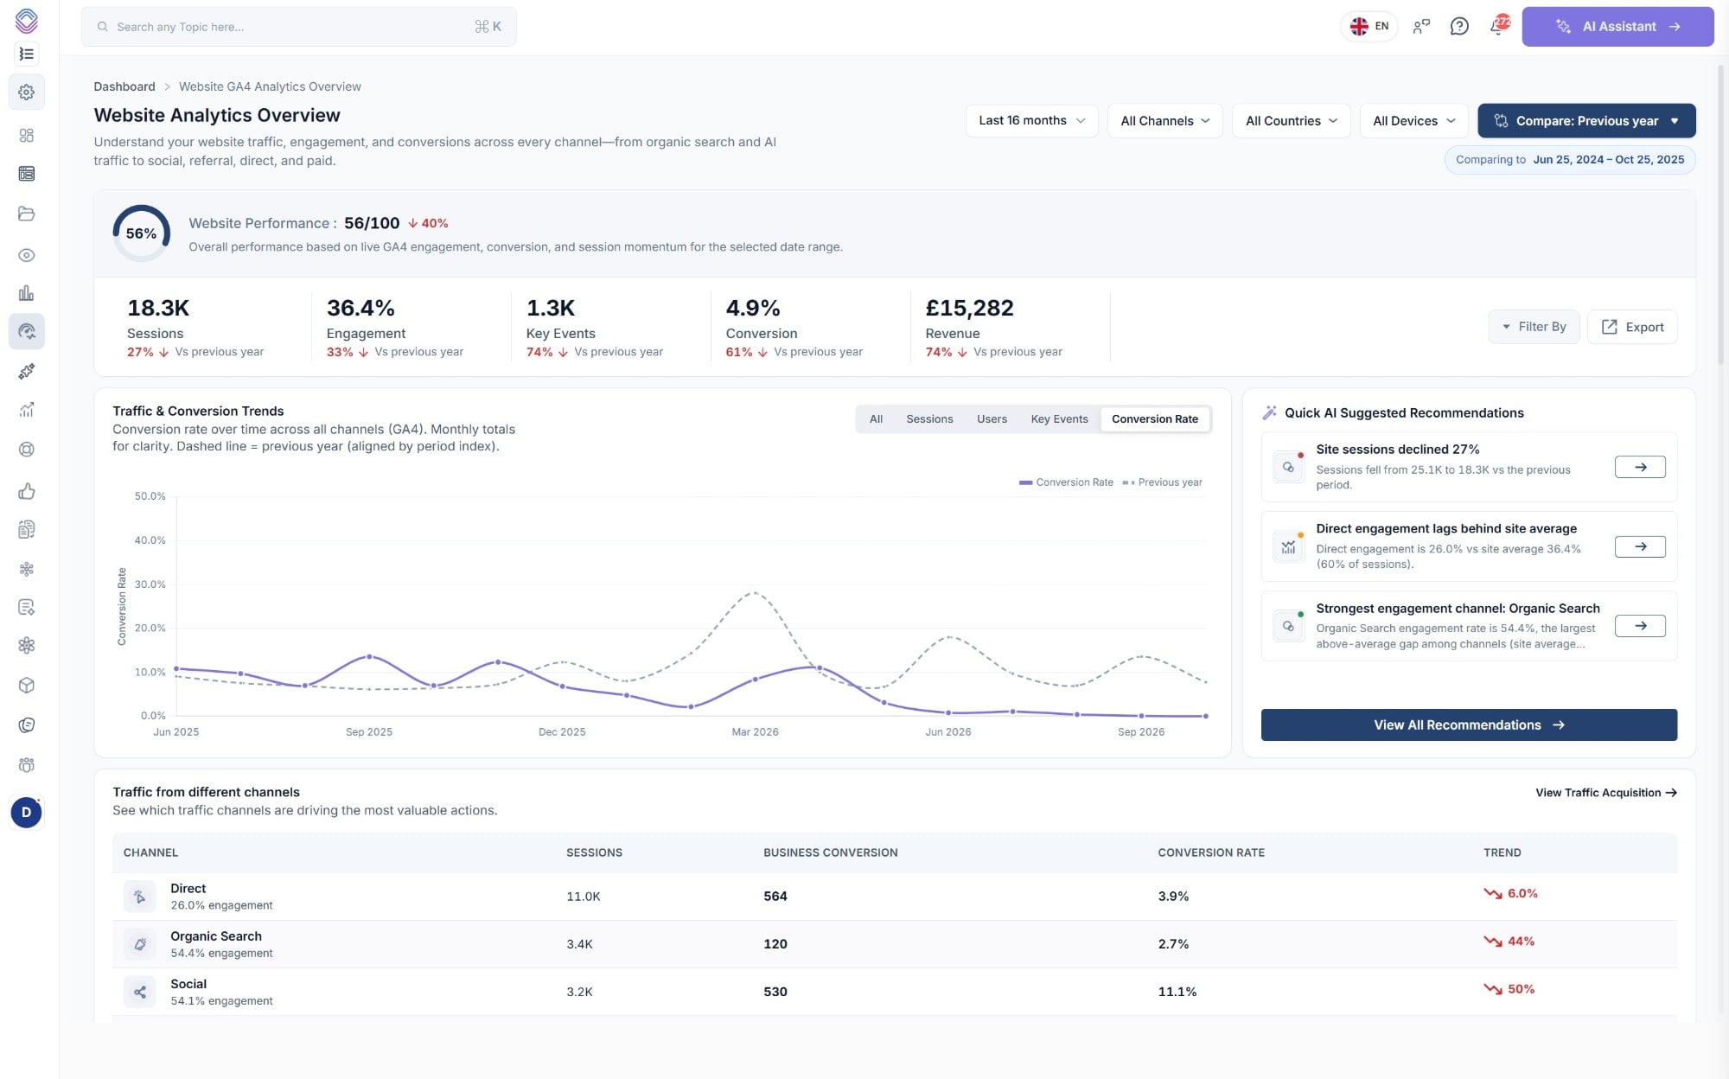Open the user feedback icon in the top bar
Image resolution: width=1729 pixels, height=1079 pixels.
coord(1421,26)
